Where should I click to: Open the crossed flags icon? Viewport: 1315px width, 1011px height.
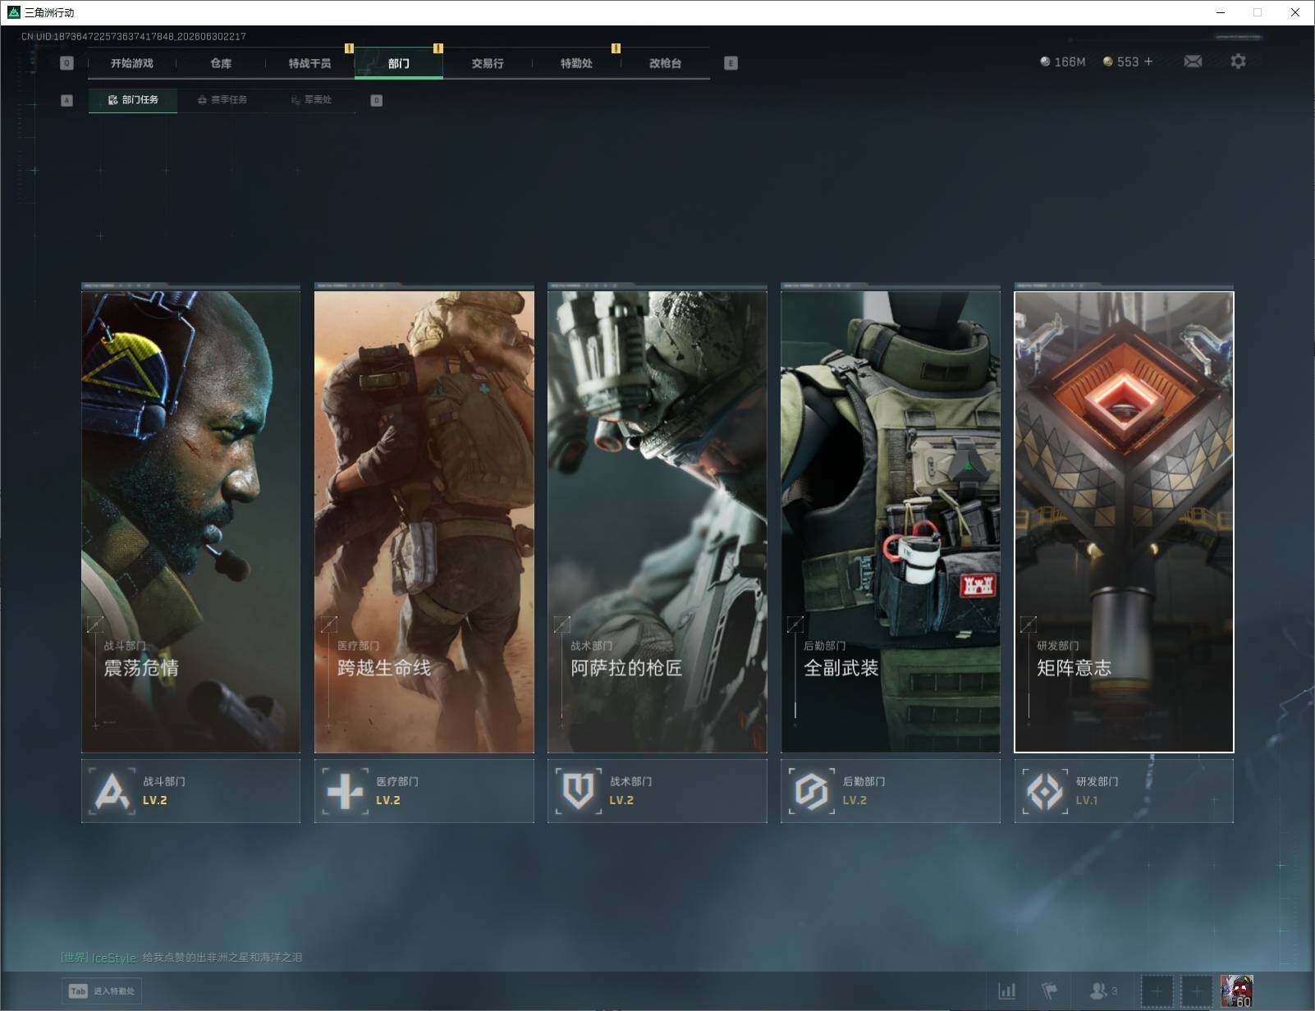pos(1050,991)
